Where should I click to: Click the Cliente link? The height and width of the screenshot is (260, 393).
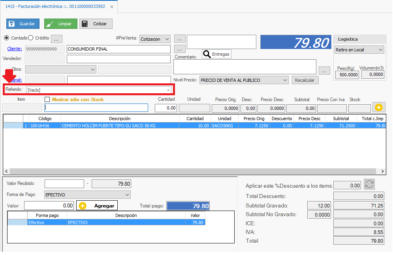(x=15, y=49)
